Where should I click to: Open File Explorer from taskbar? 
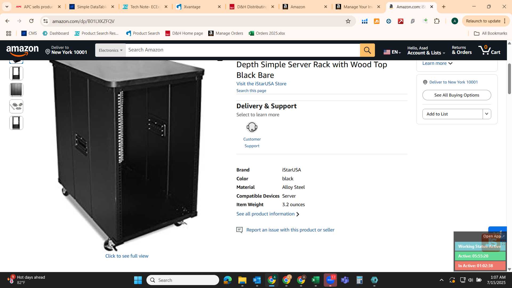(242, 280)
